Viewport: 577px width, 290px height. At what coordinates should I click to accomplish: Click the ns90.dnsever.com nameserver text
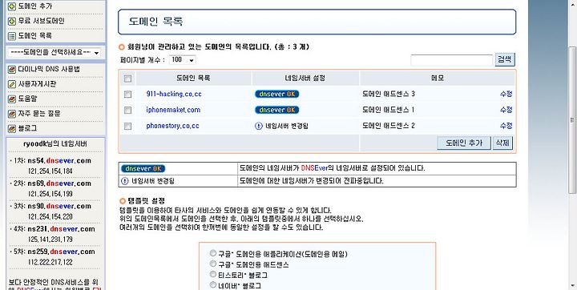click(59, 207)
